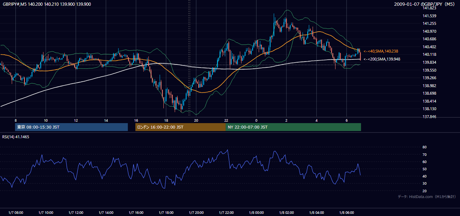Click RSI axis level 50
Viewport: 460px width, 216px height.
pyautogui.click(x=425, y=169)
